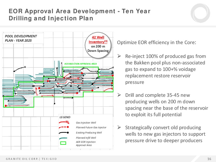Screen dimensions: 216x162
Task: Click the arrow bullet beside Strategically convert
Action: pos(119,127)
